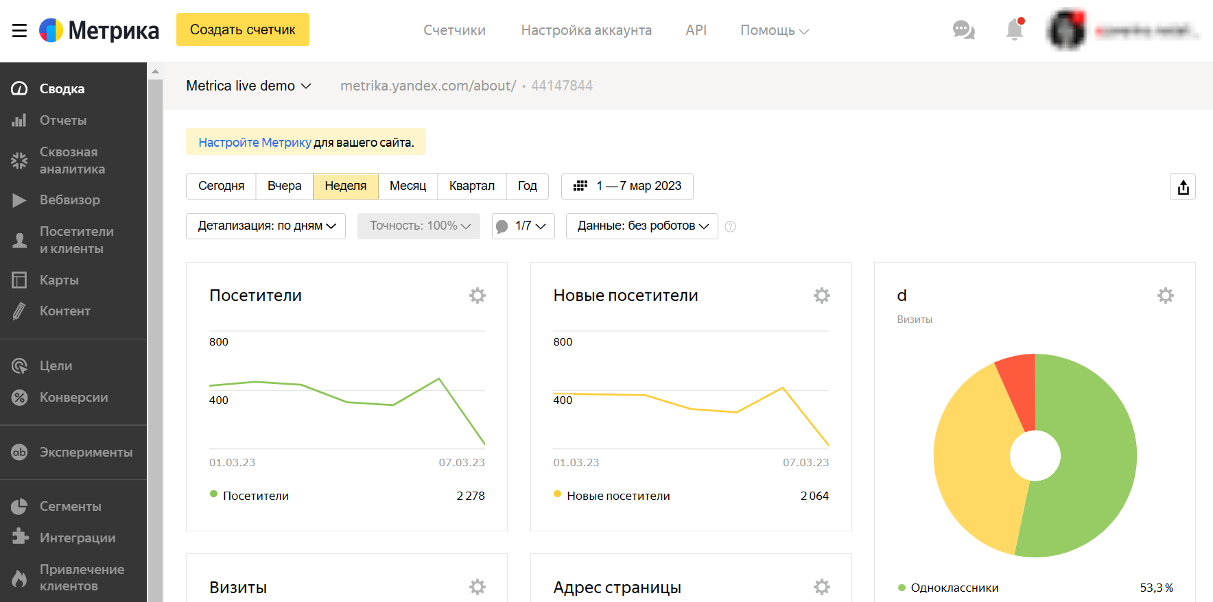This screenshot has height=602, width=1213.
Task: Click the Metrica logo
Action: [x=99, y=30]
